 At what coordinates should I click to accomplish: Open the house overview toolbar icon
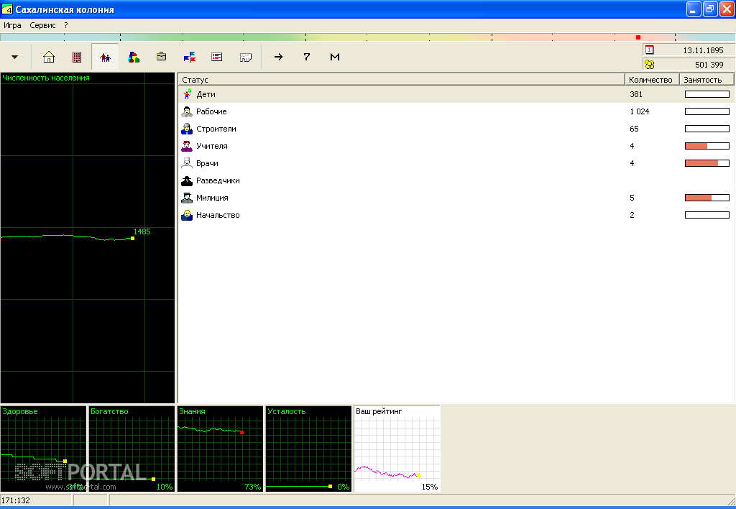(49, 58)
